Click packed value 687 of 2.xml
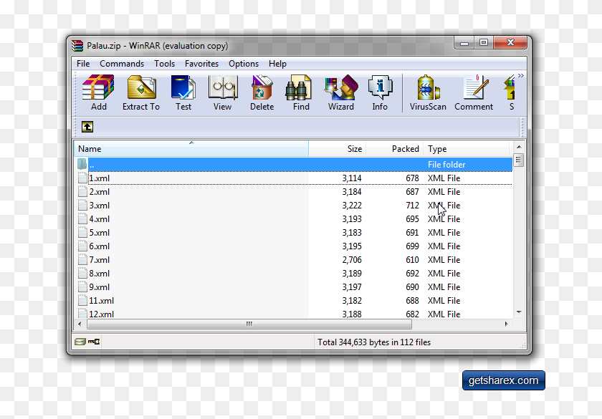 412,191
